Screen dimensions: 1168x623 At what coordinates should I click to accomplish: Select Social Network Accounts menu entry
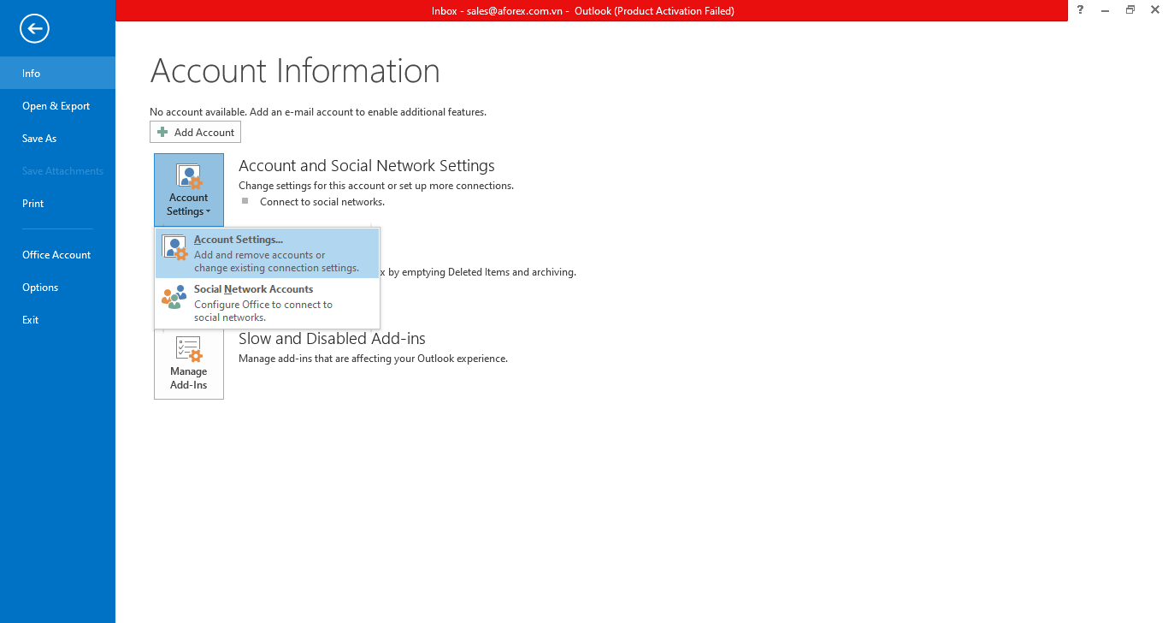click(267, 303)
